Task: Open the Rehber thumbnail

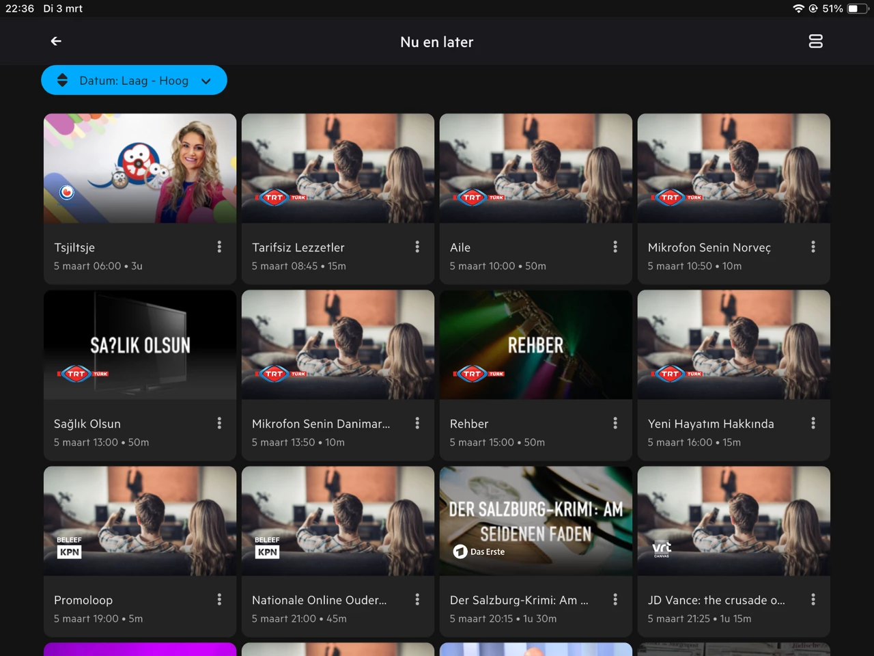Action: coord(536,344)
